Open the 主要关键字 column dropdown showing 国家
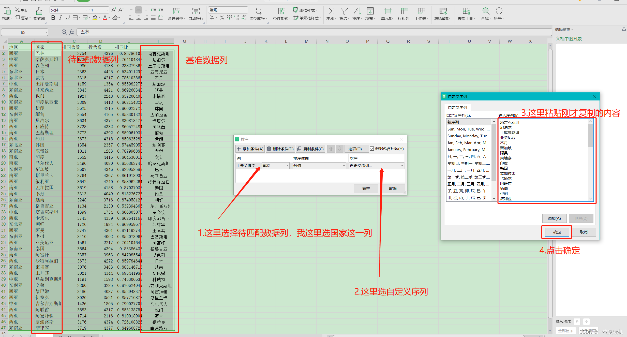 pyautogui.click(x=288, y=166)
